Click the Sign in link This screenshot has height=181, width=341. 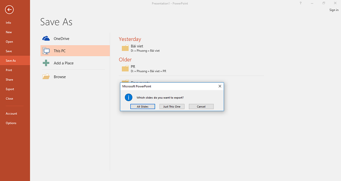(334, 10)
